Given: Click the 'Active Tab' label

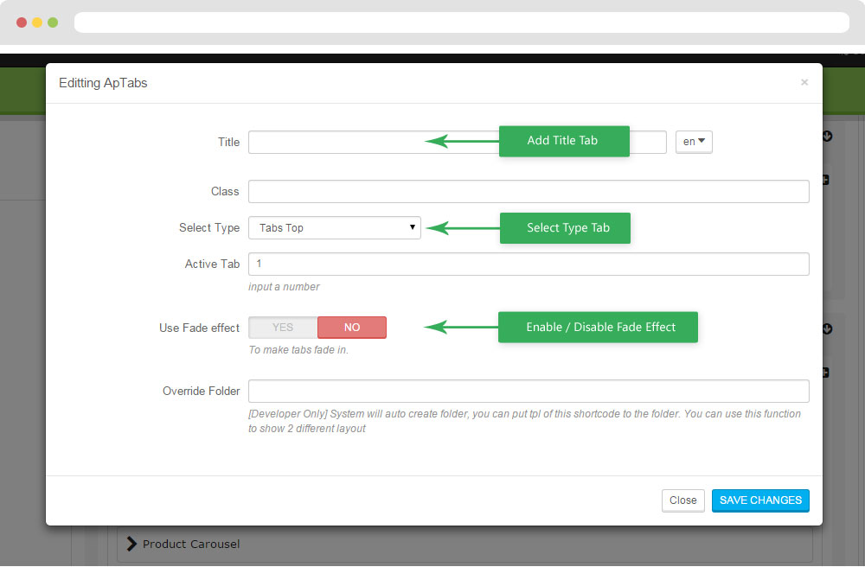Looking at the screenshot, I should click(x=213, y=264).
